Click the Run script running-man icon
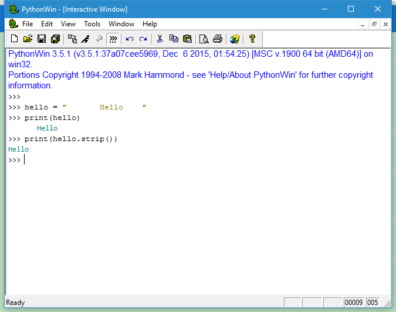This screenshot has height=312, width=396. [x=86, y=39]
